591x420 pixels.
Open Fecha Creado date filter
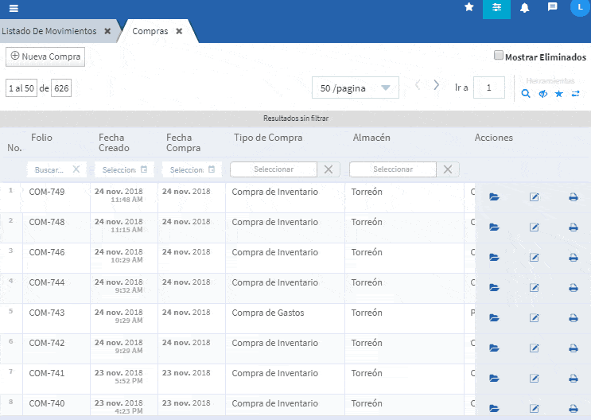pyautogui.click(x=124, y=169)
